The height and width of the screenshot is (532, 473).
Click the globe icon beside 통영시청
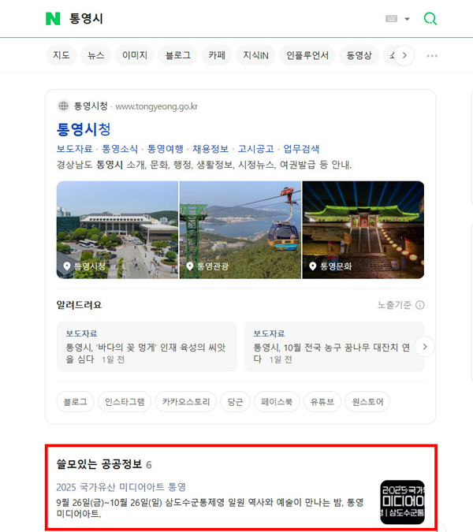tap(63, 106)
